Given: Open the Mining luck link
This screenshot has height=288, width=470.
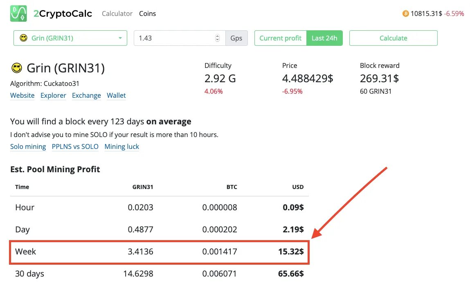Looking at the screenshot, I should click(x=122, y=146).
